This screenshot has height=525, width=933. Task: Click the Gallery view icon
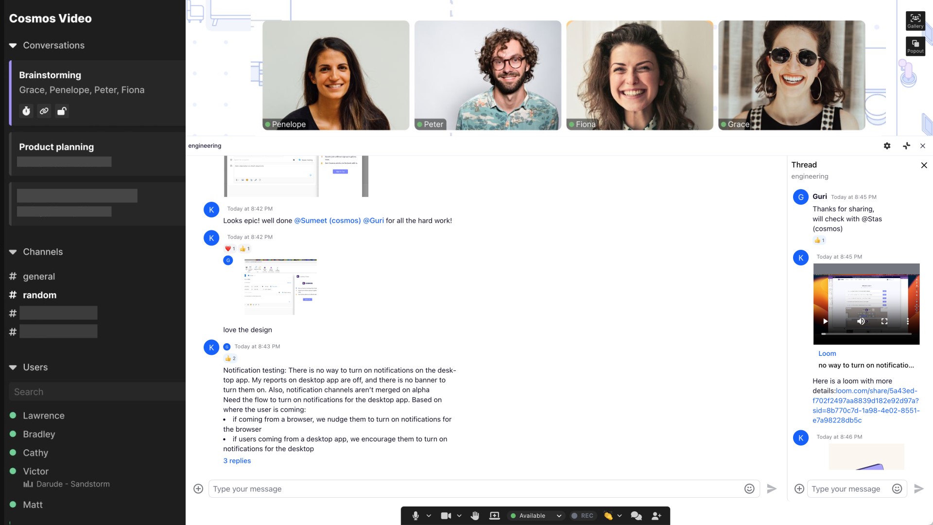(916, 21)
